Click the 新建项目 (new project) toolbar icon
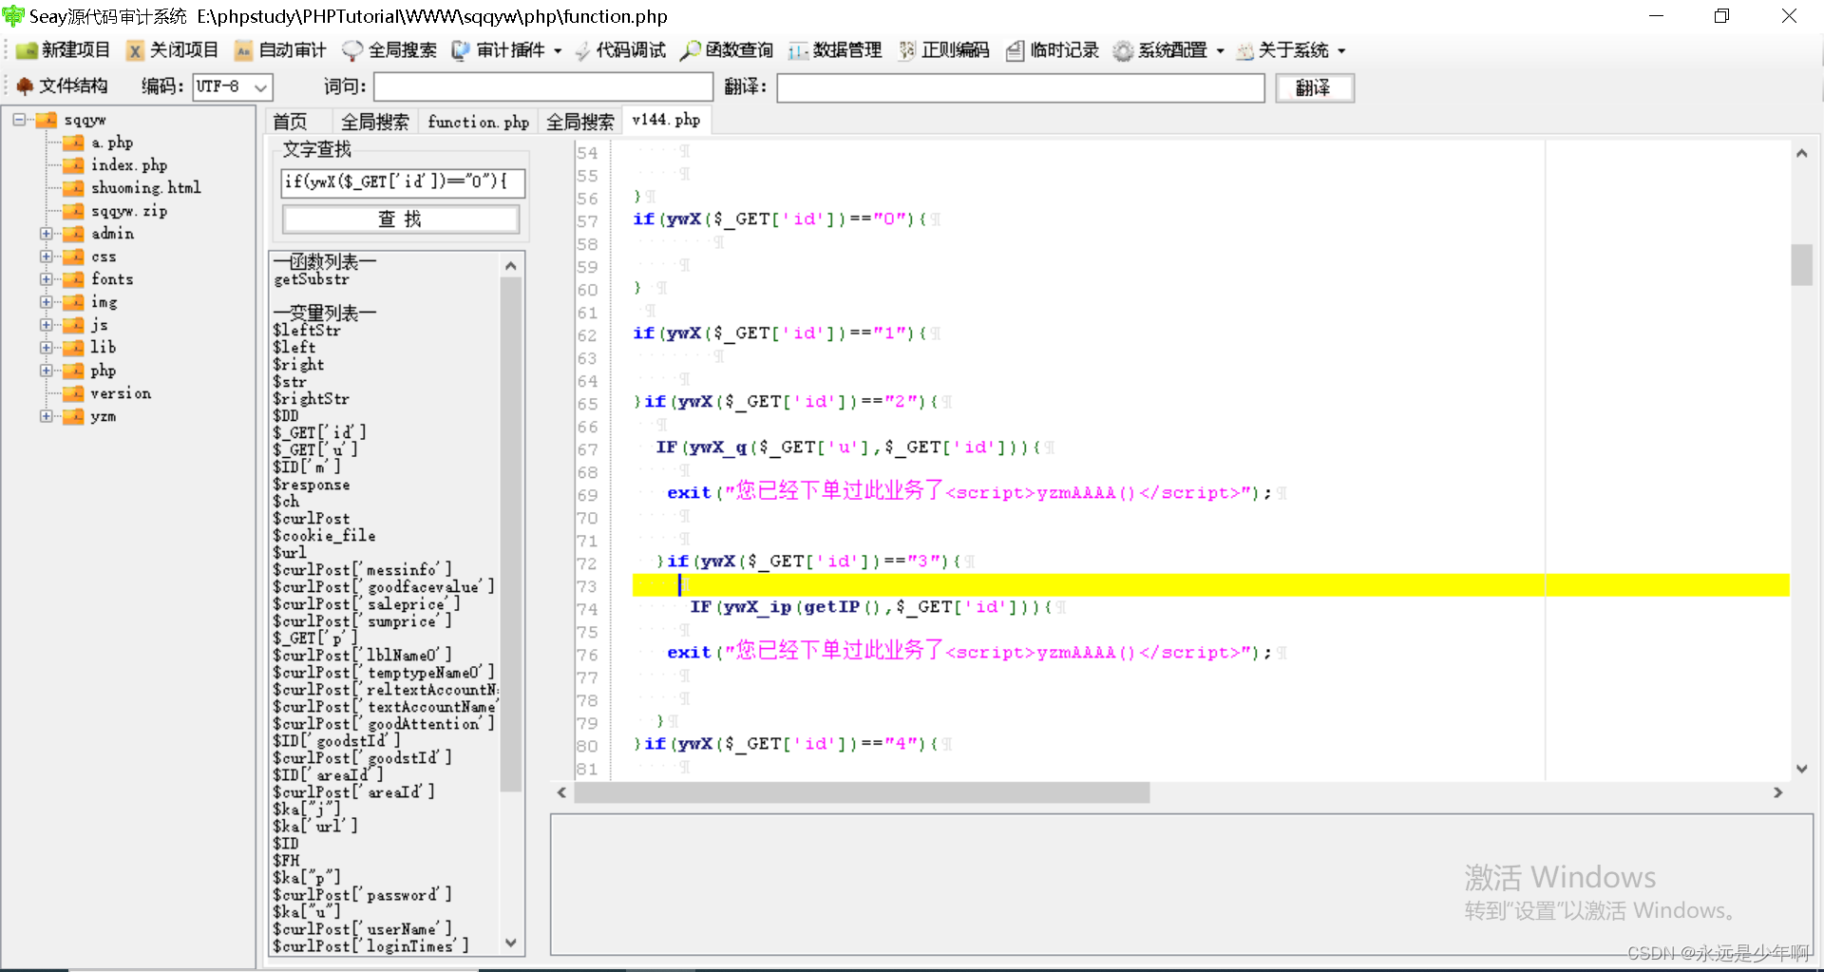 pos(27,50)
